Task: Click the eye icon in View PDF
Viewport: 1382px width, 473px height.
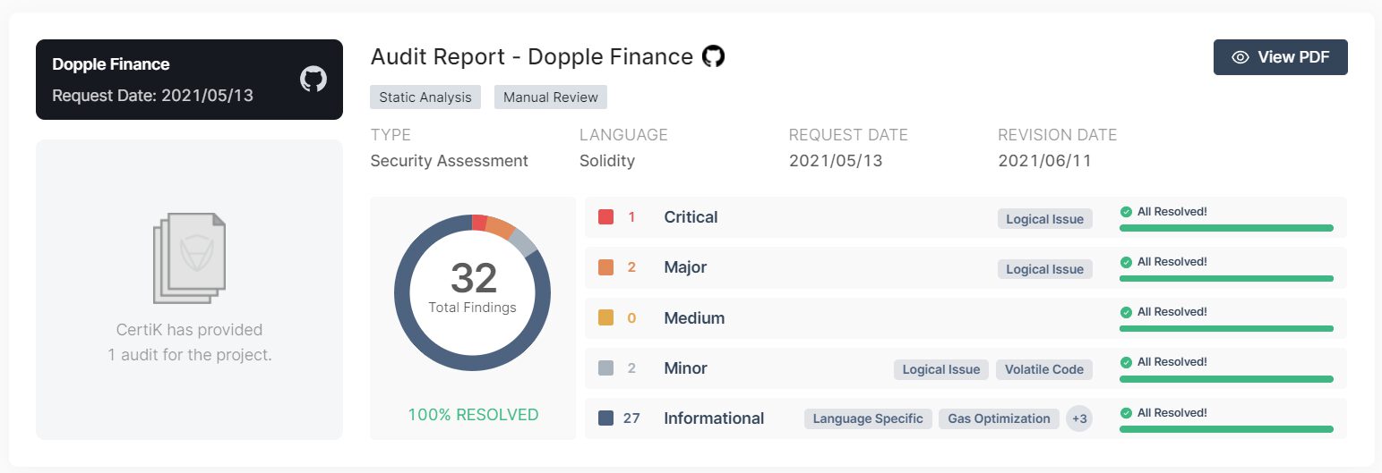Action: point(1240,57)
